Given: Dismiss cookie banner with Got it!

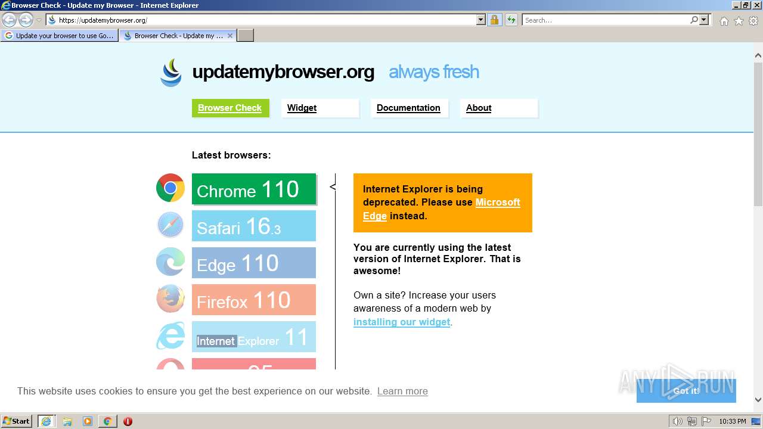Looking at the screenshot, I should point(686,391).
